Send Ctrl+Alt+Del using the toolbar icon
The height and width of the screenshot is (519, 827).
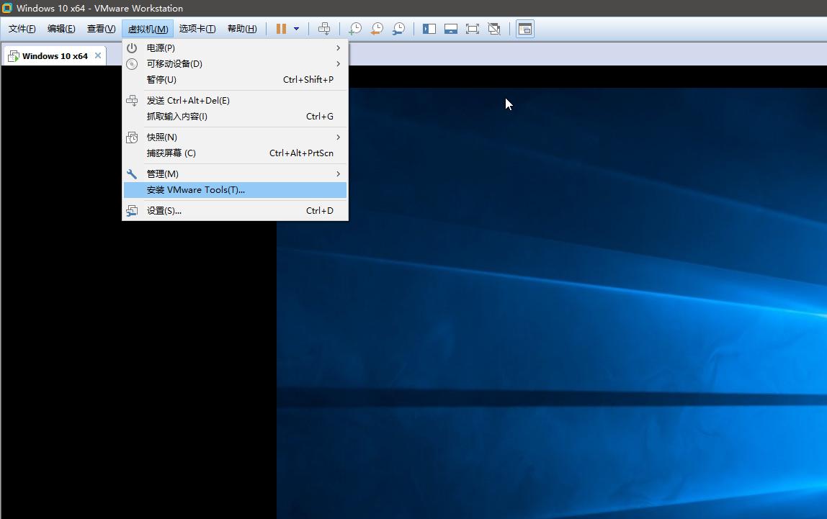pyautogui.click(x=324, y=29)
